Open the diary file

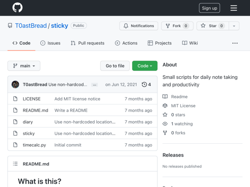click(28, 122)
